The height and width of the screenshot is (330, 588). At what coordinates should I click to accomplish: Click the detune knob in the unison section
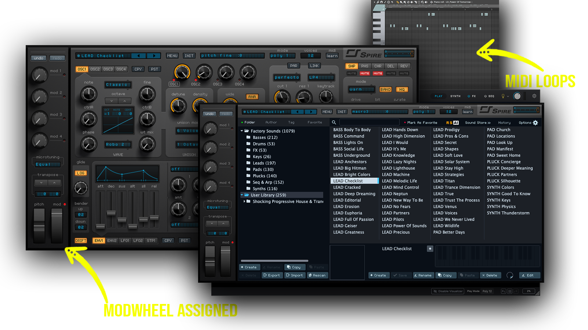178,106
